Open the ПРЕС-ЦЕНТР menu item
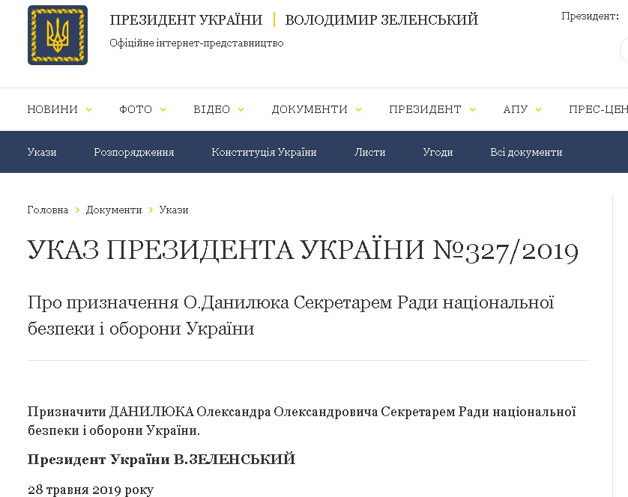Screen dimensions: 628x497 coord(598,109)
